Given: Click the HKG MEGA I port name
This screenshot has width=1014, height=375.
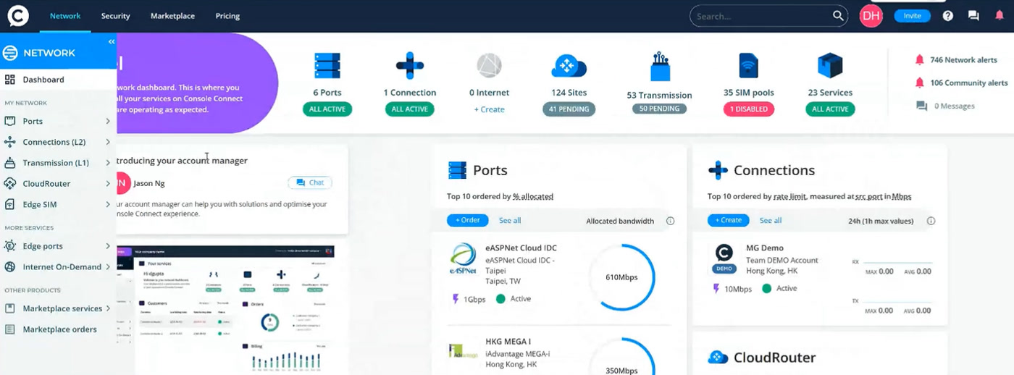Looking at the screenshot, I should coord(508,342).
